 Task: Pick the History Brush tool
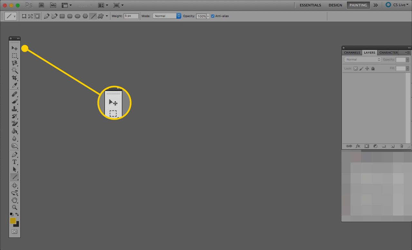click(14, 116)
